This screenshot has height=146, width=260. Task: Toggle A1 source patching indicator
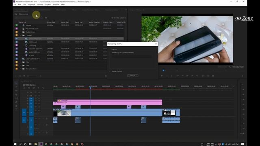coord(24,120)
